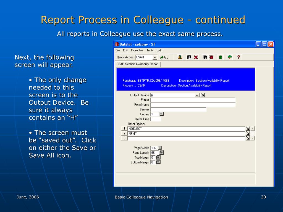Click the Copies value field
Viewport: 283px width, 212px height.
154,114
